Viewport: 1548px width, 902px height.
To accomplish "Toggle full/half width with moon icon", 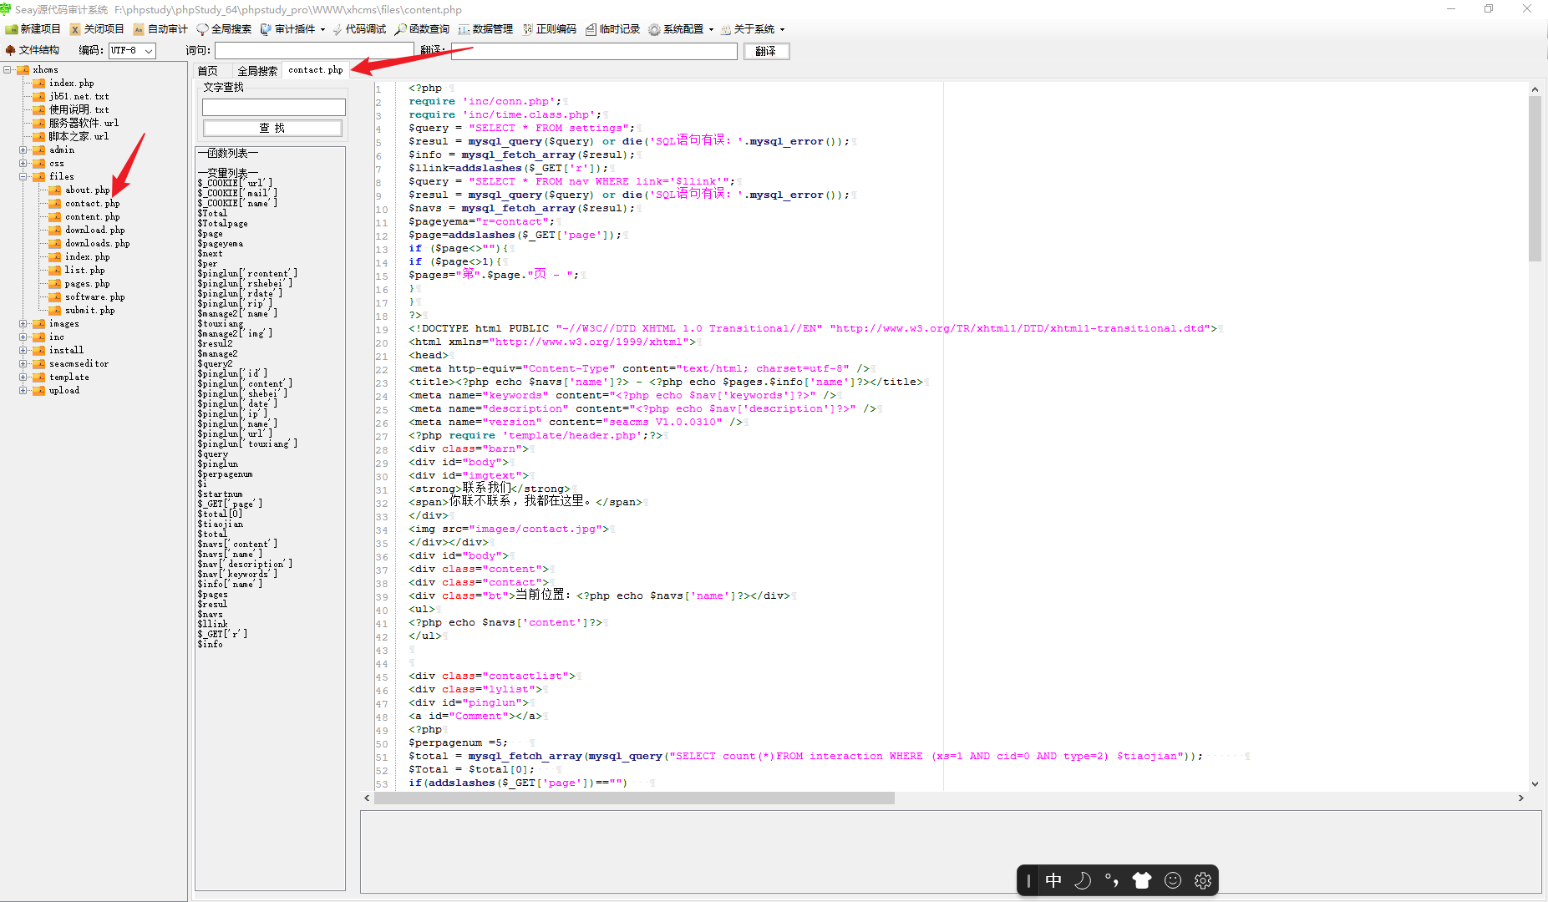I will click(1083, 879).
